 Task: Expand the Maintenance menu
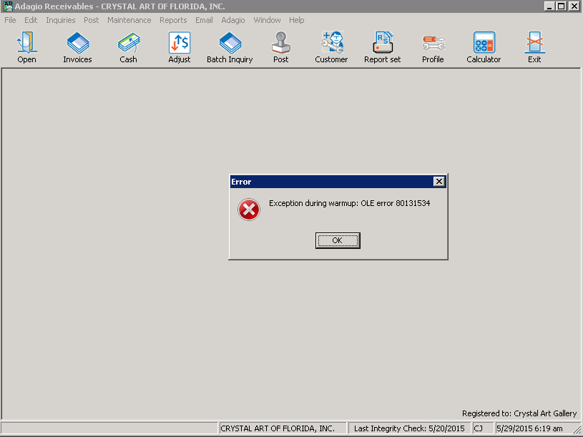[129, 20]
